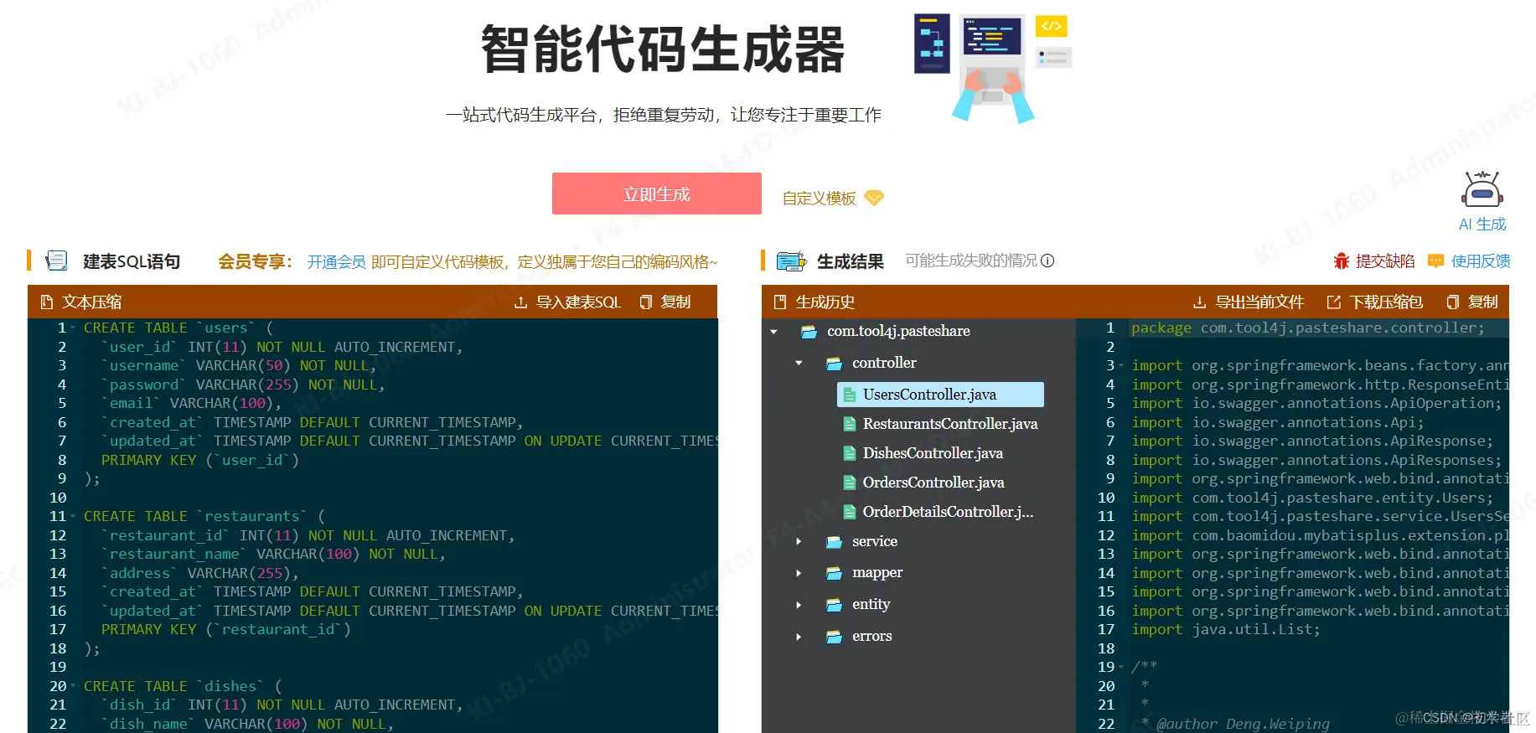Open 生成历史 in the result toolbar
This screenshot has height=733, width=1536.
[x=825, y=302]
